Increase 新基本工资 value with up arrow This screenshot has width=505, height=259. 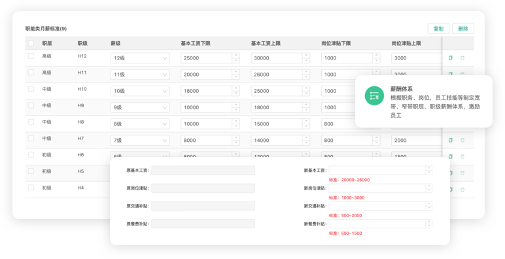(428, 168)
